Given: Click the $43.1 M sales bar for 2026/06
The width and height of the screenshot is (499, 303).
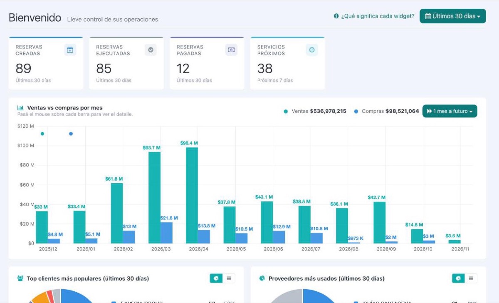Looking at the screenshot, I should 267,222.
